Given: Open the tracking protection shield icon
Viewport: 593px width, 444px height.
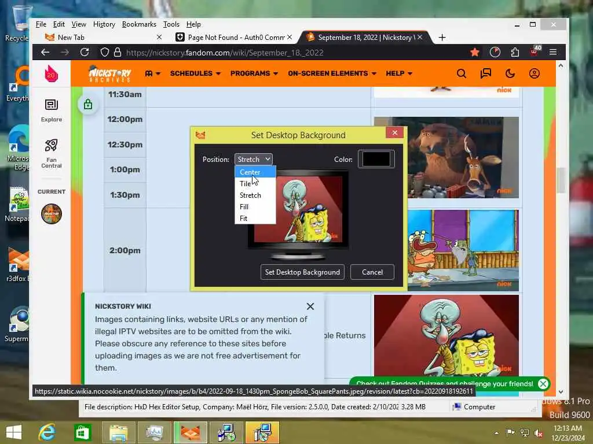Looking at the screenshot, I should pos(104,53).
